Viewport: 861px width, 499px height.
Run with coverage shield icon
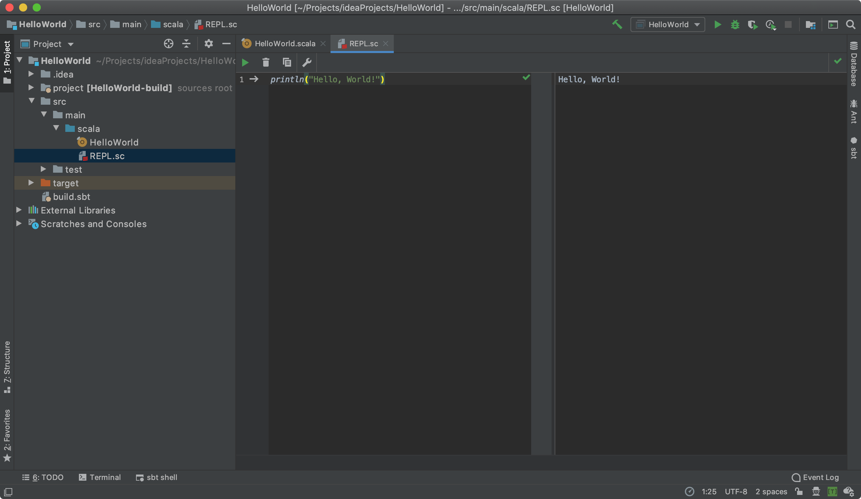point(752,24)
